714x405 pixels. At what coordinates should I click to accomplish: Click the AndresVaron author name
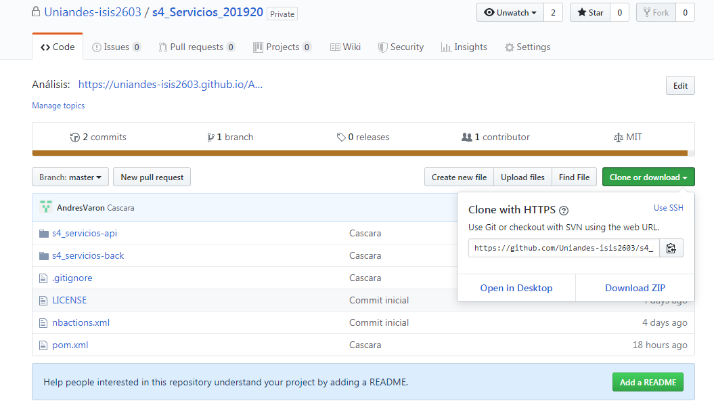tap(81, 208)
